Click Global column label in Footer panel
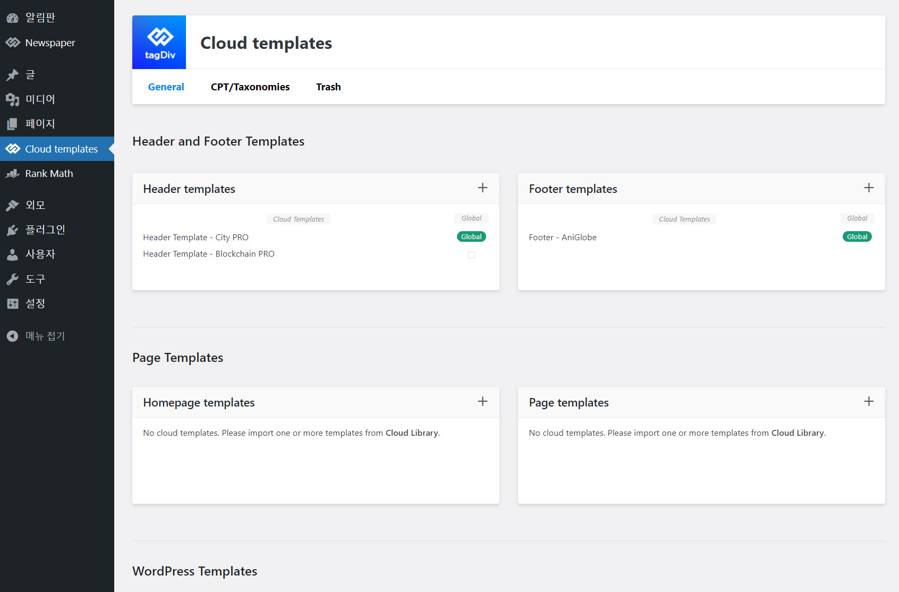The image size is (899, 592). tap(857, 218)
